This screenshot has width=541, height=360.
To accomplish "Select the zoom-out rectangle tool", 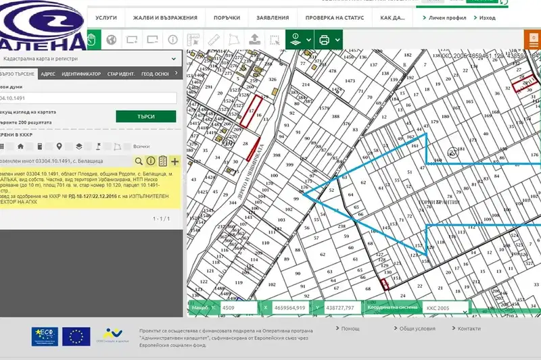I will (x=152, y=40).
